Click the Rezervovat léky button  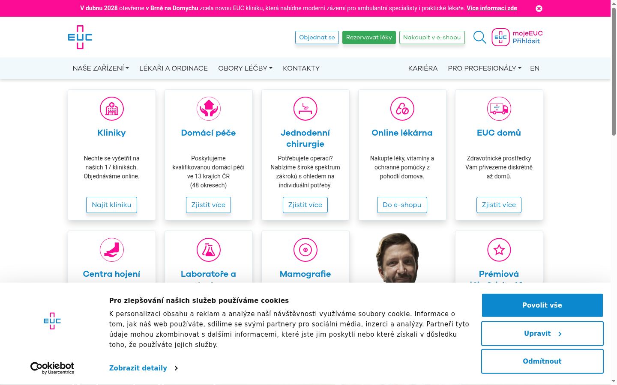coord(369,37)
